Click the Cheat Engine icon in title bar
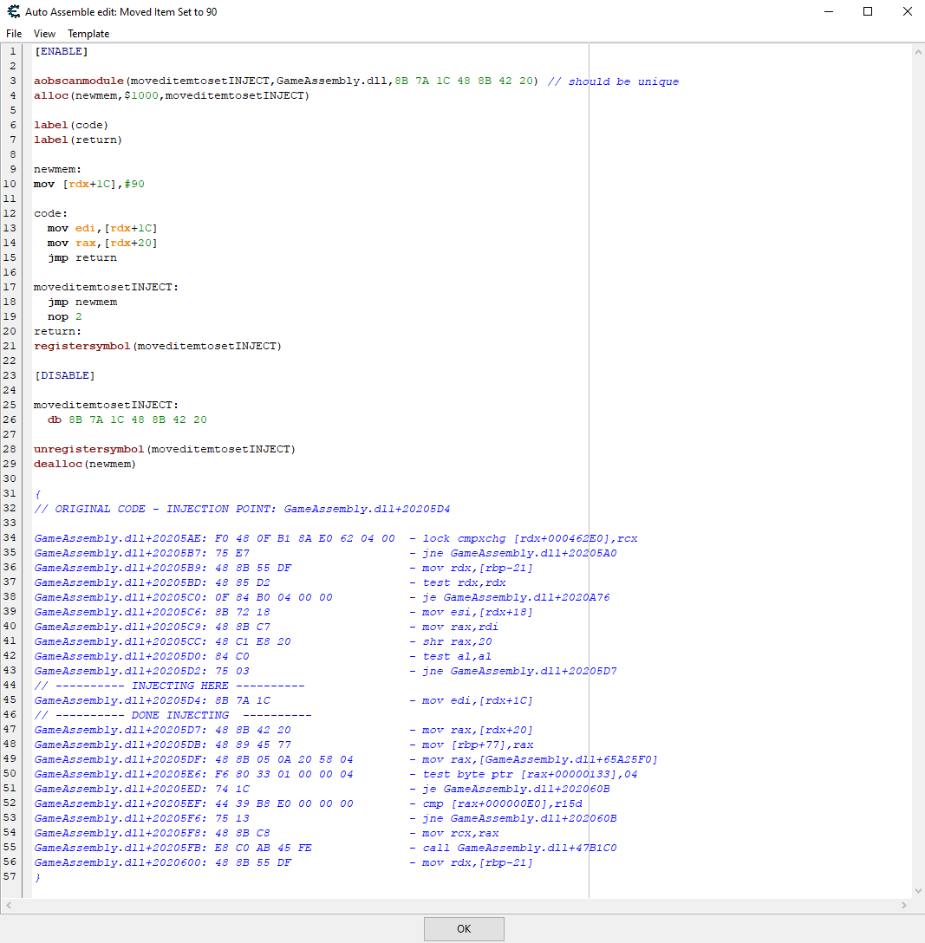This screenshot has height=943, width=925. click(13, 12)
